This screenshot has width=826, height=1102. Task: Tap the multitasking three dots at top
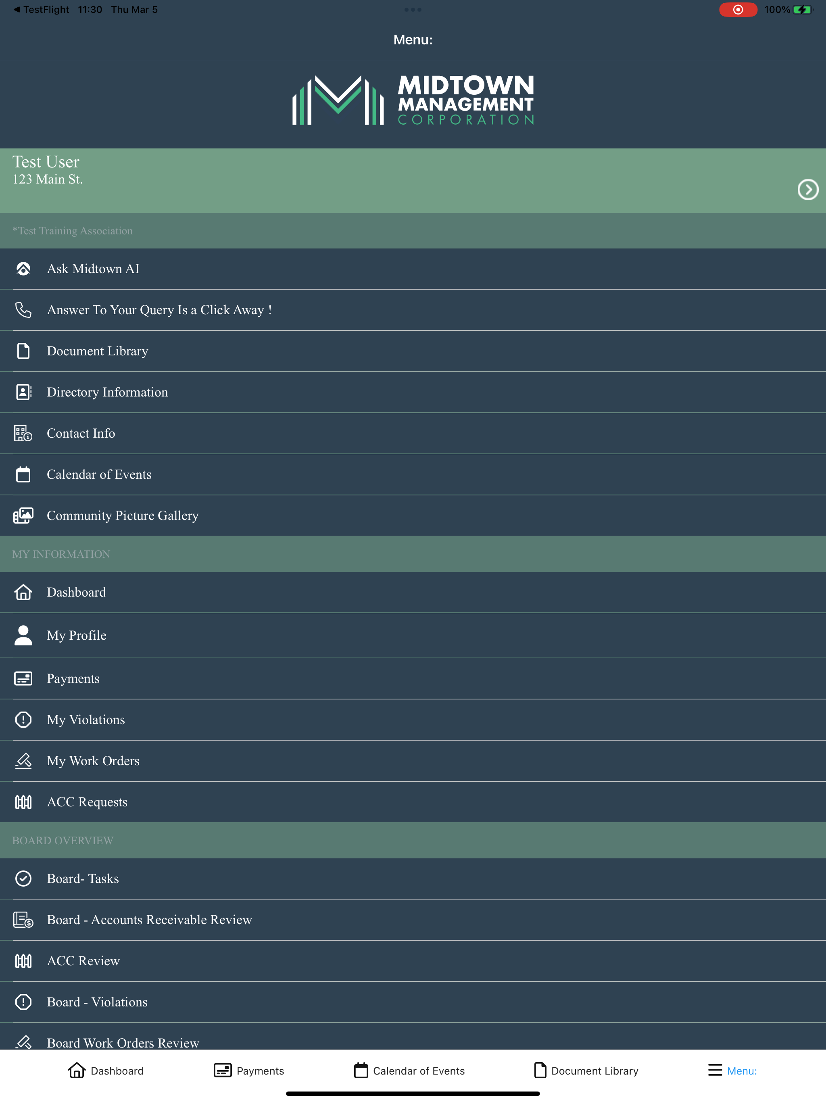pos(413,9)
